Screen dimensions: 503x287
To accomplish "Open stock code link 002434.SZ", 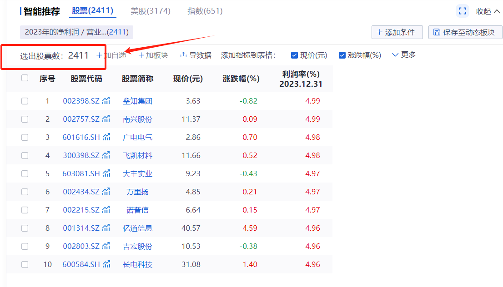I will point(81,192).
